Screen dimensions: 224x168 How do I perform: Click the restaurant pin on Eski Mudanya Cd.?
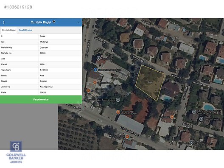pos(127,137)
